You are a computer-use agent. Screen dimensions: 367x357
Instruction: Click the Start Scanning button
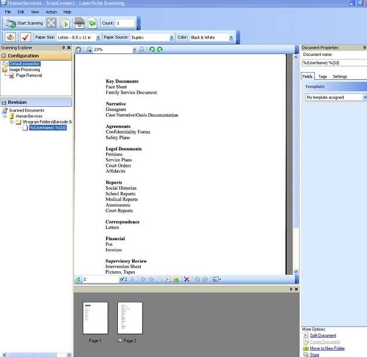tap(25, 23)
